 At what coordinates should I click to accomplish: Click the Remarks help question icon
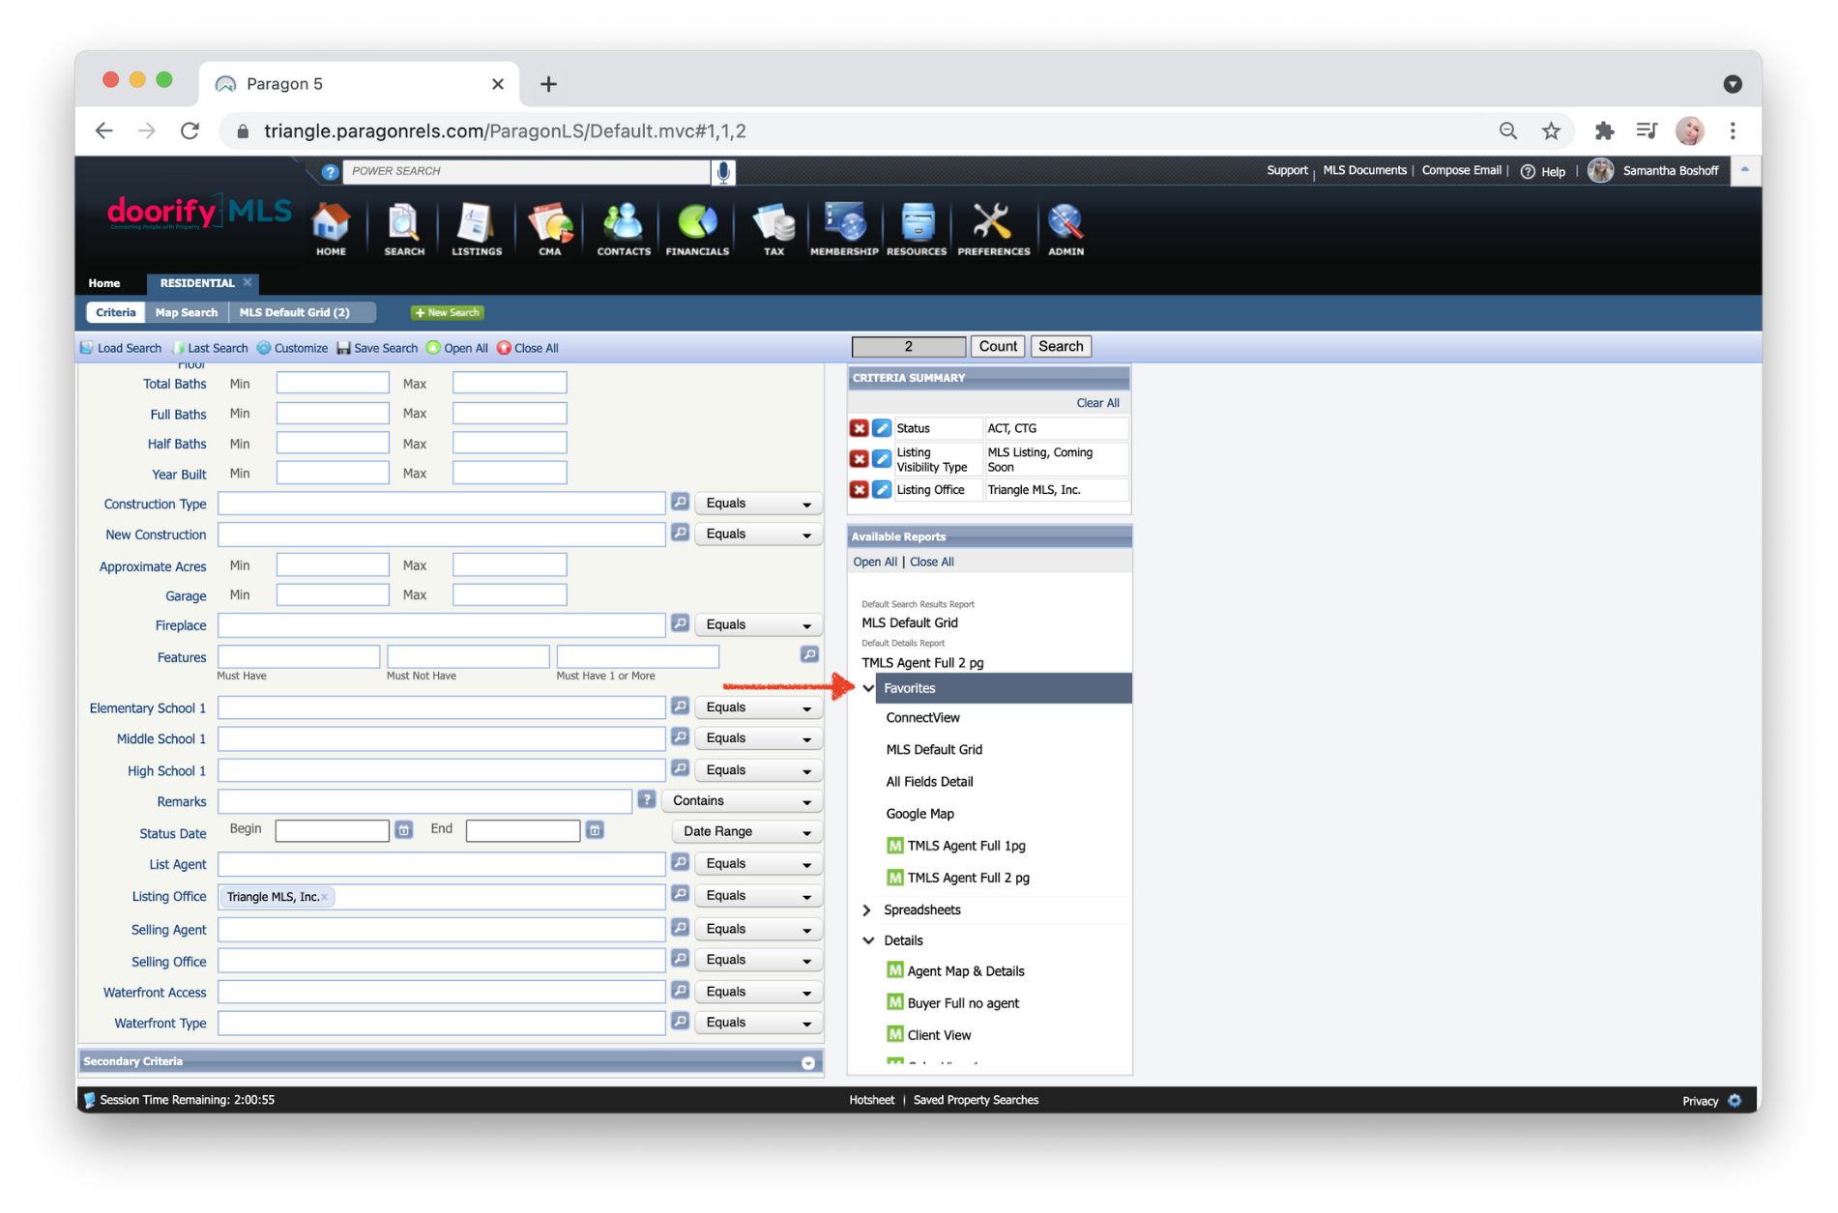coord(647,800)
